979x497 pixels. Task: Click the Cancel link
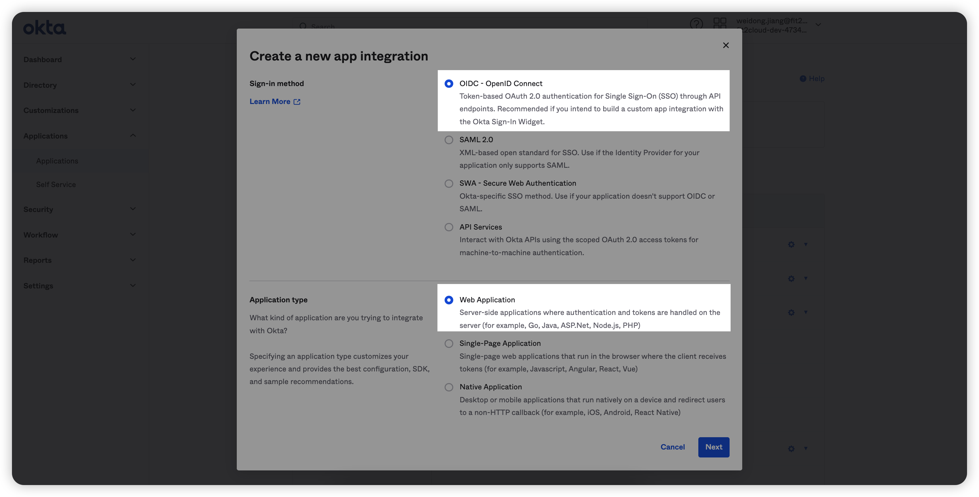[x=672, y=447]
